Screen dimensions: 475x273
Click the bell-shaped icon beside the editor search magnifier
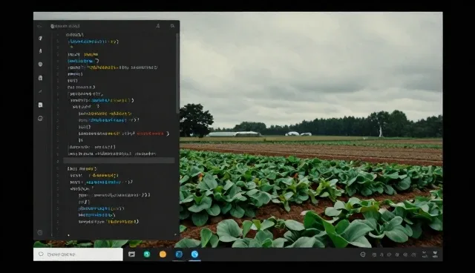(x=158, y=26)
